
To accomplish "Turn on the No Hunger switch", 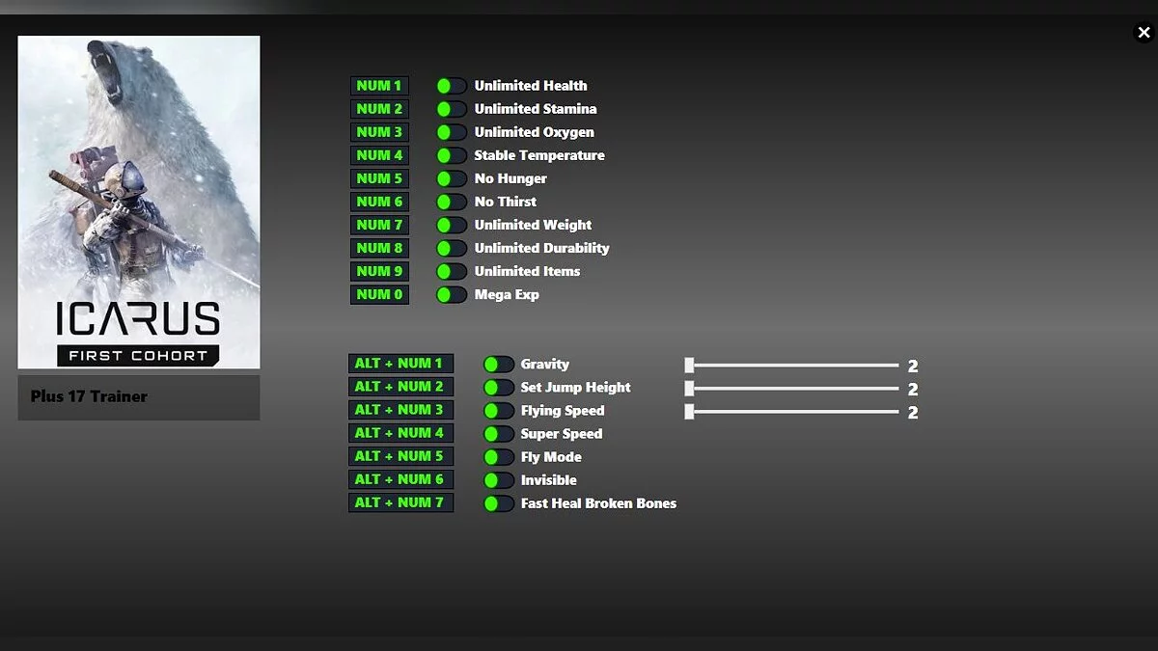I will [x=451, y=178].
